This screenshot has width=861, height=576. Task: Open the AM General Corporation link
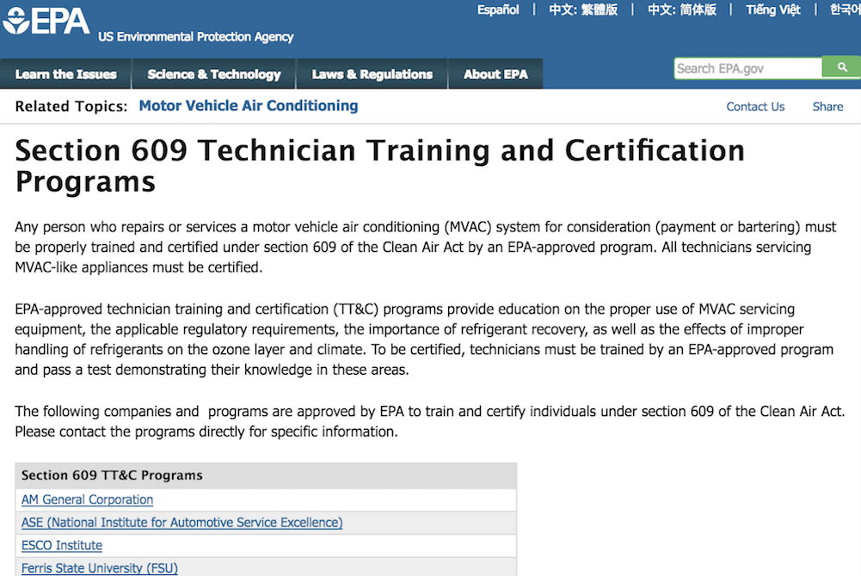coord(88,499)
